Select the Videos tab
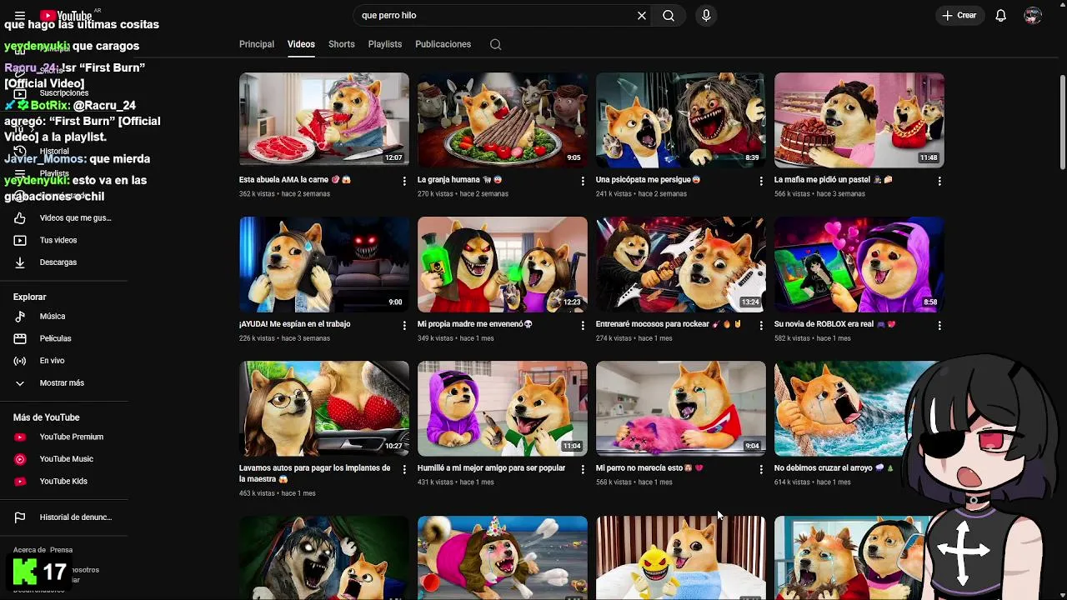The height and width of the screenshot is (600, 1067). point(301,44)
